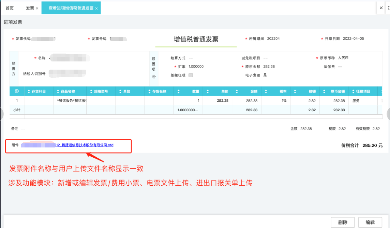This screenshot has height=228, width=390.
Task: Click the sort icon on 存货科目 column
Action: pos(29,91)
